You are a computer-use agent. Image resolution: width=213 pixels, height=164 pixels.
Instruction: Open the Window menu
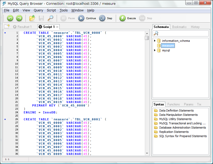[77, 10]
